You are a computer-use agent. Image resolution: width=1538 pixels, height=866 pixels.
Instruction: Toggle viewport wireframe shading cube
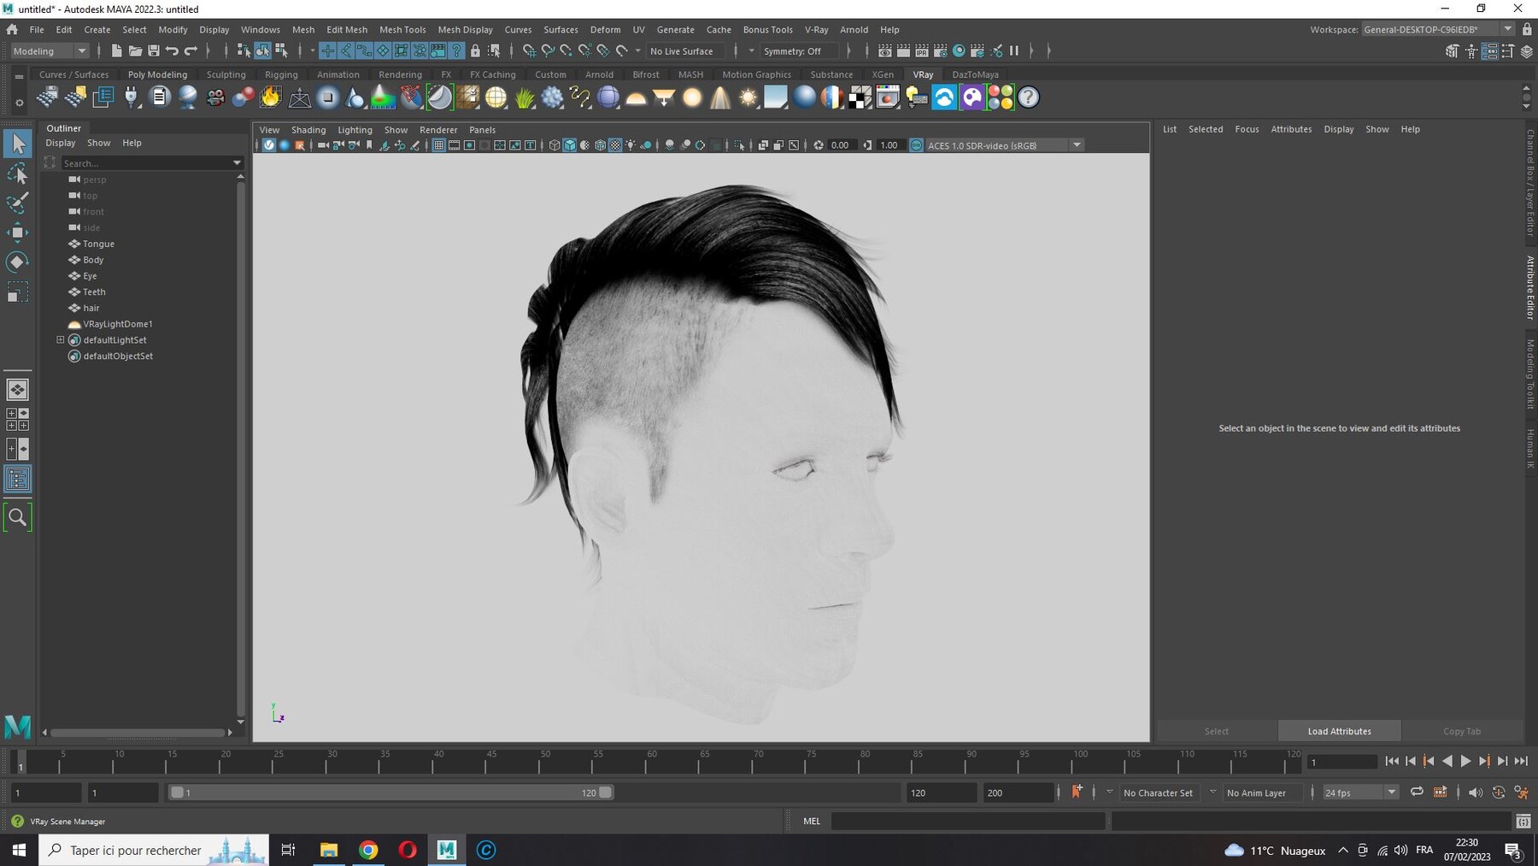point(555,145)
